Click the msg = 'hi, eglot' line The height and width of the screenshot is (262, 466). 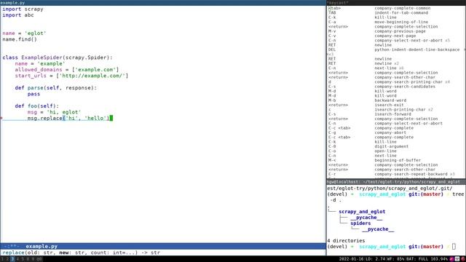point(54,112)
